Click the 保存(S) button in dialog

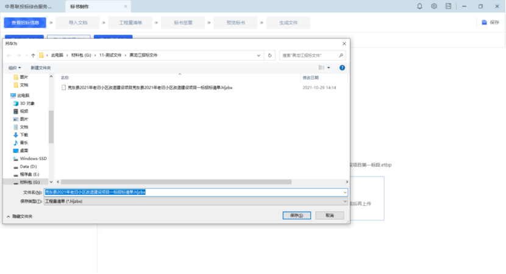pyautogui.click(x=297, y=216)
